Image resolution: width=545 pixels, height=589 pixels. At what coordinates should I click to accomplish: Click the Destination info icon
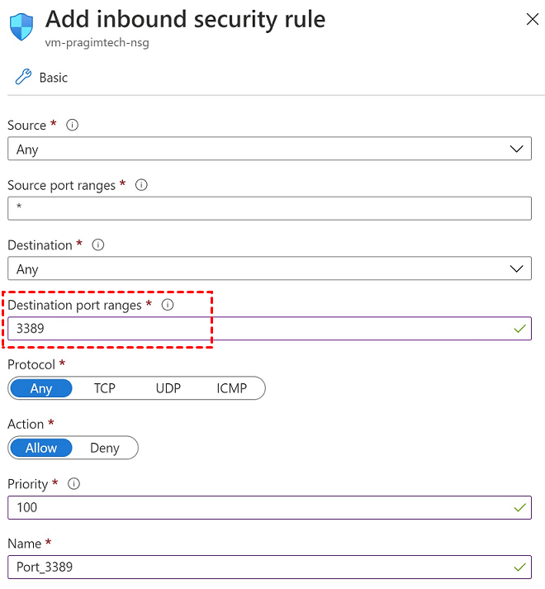98,245
